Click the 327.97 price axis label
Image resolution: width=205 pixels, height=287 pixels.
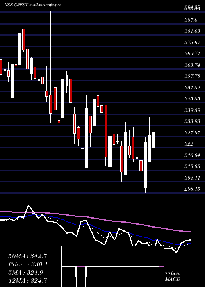(x=192, y=133)
